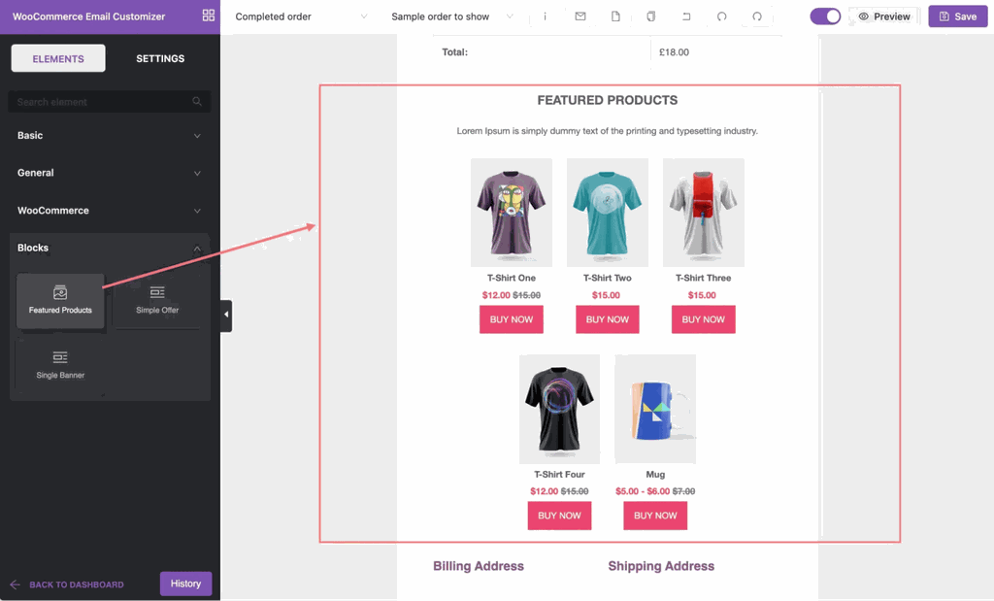Switch to the Settings tab

pyautogui.click(x=160, y=58)
